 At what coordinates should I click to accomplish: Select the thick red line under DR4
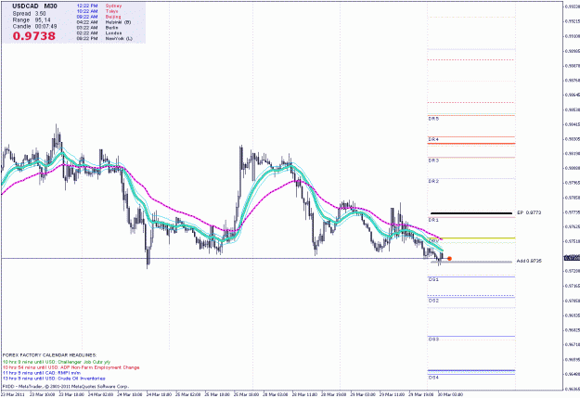pyautogui.click(x=471, y=144)
